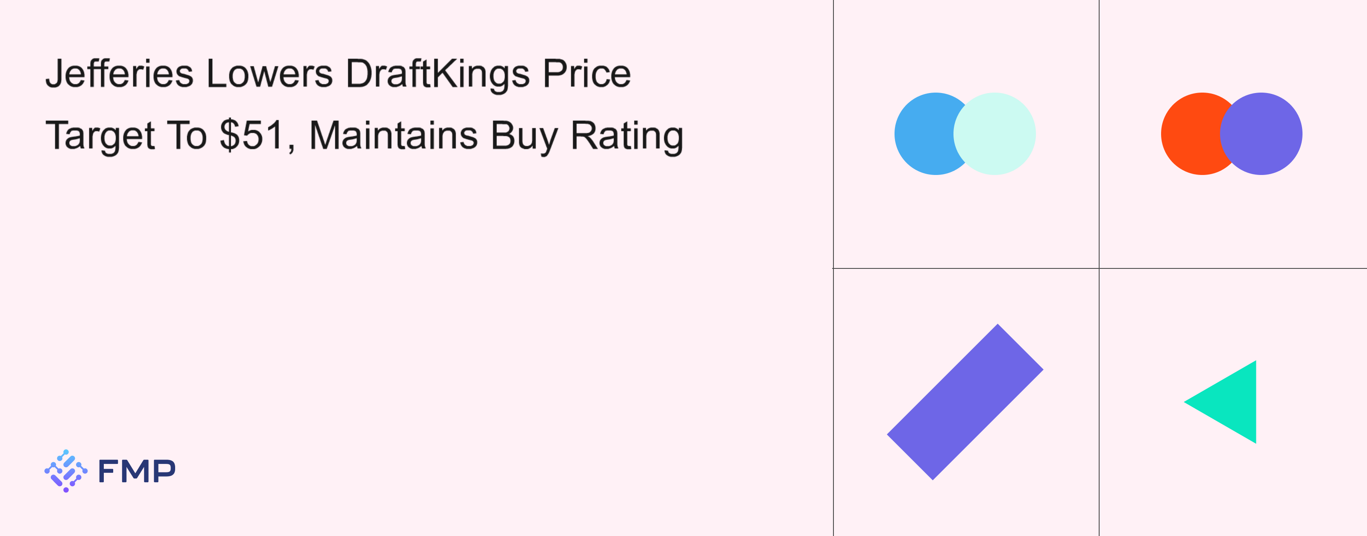
Task: Click the word "To" in the headline
Action: click(187, 135)
